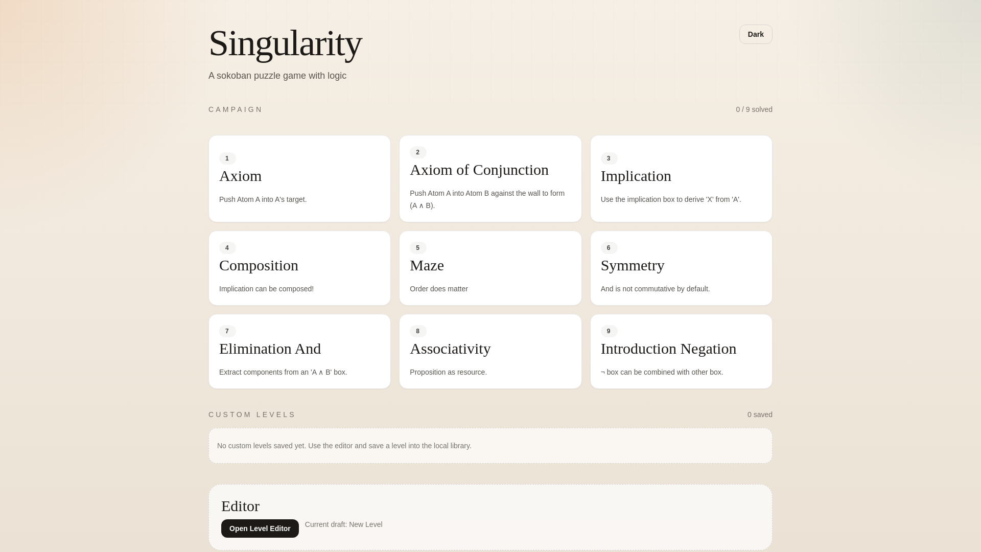Screen dimensions: 981x552
Task: Choose the Symmetry level card
Action: point(681,268)
